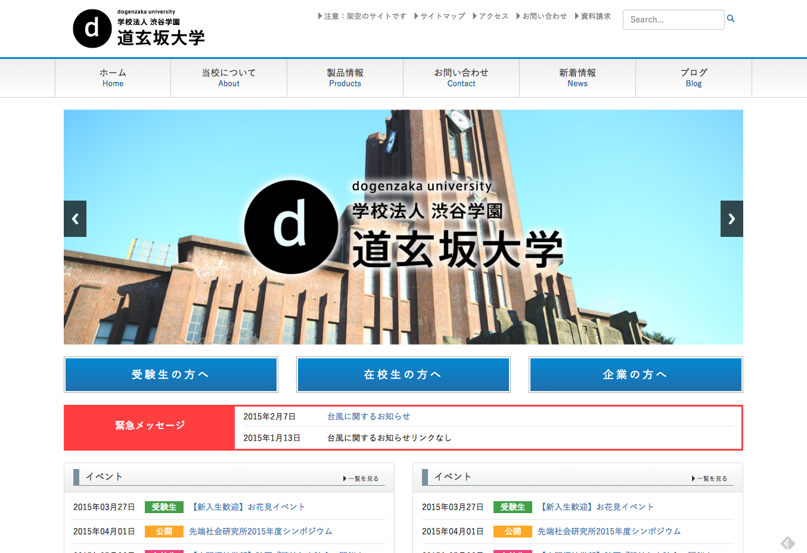Click the 受験生の方へ button
807x553 pixels.
(171, 374)
